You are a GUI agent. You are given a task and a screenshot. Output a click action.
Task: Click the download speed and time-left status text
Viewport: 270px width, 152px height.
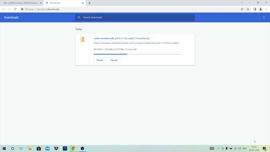pos(115,49)
